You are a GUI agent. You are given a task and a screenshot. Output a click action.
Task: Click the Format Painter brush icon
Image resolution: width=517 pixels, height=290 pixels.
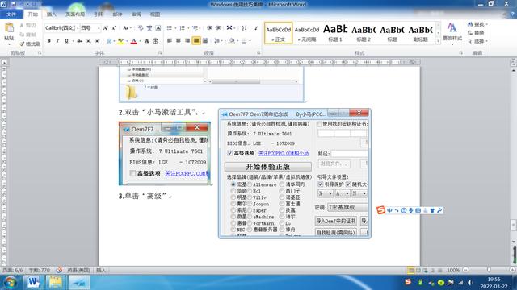click(22, 43)
